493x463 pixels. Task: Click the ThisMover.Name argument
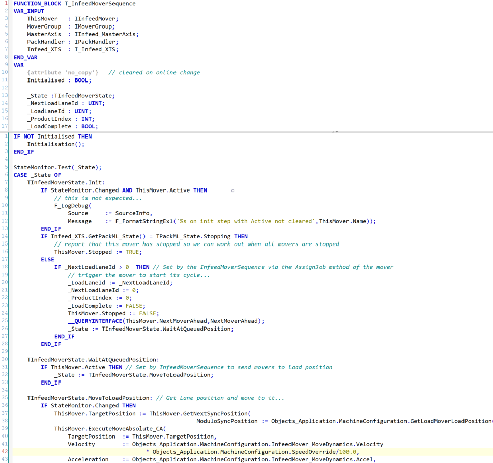[x=342, y=221]
